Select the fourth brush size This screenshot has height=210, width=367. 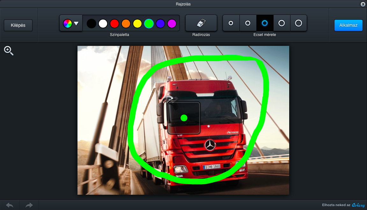pos(282,23)
